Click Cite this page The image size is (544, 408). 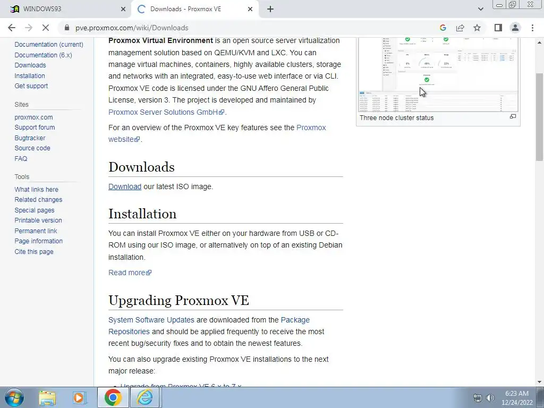[x=34, y=251]
